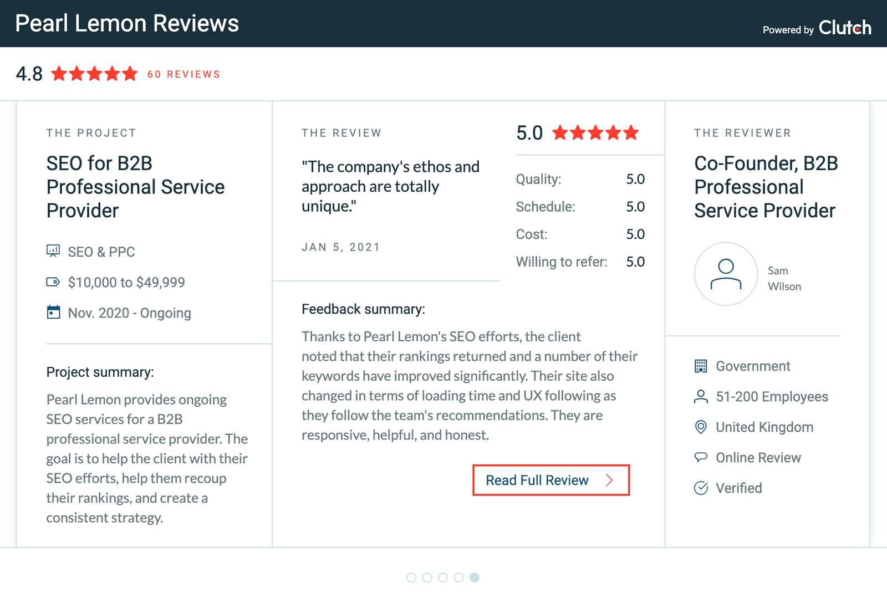This screenshot has height=604, width=887.
Task: Open the 60 Reviews link
Action: 183,74
